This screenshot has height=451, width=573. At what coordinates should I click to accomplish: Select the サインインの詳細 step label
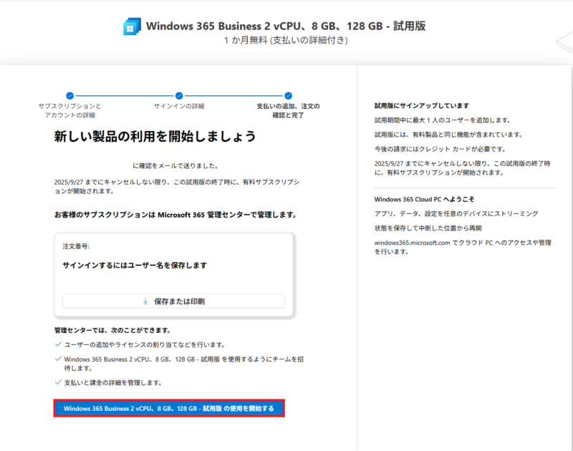[x=179, y=106]
